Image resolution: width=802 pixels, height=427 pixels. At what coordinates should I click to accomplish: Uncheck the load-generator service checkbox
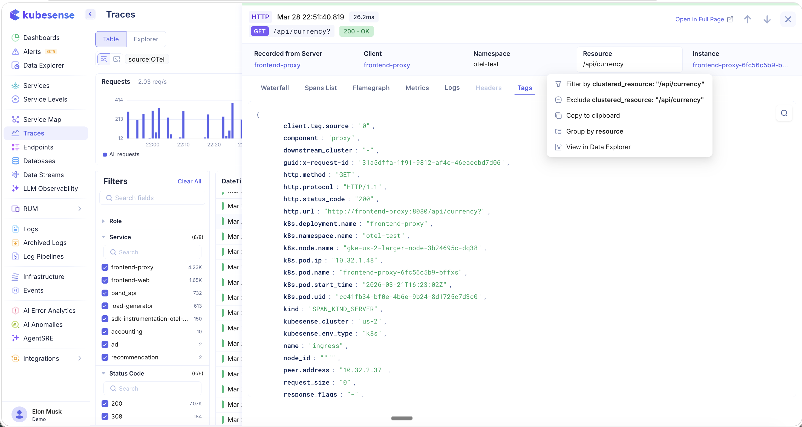[105, 306]
